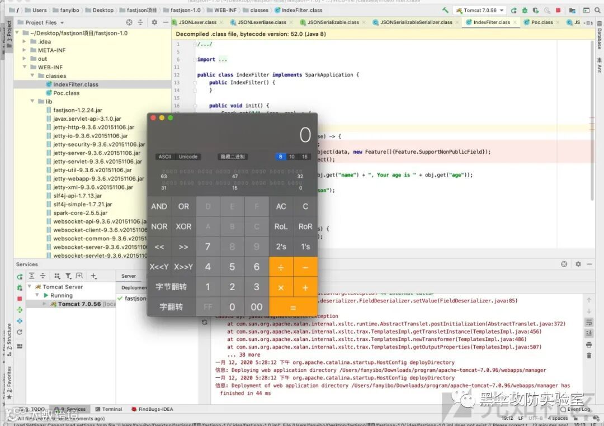This screenshot has height=426, width=604.
Task: Click the Rerun icon in Services toolbar
Action: [x=20, y=276]
